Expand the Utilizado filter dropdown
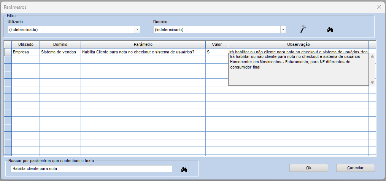This screenshot has height=181, width=386. click(137, 30)
